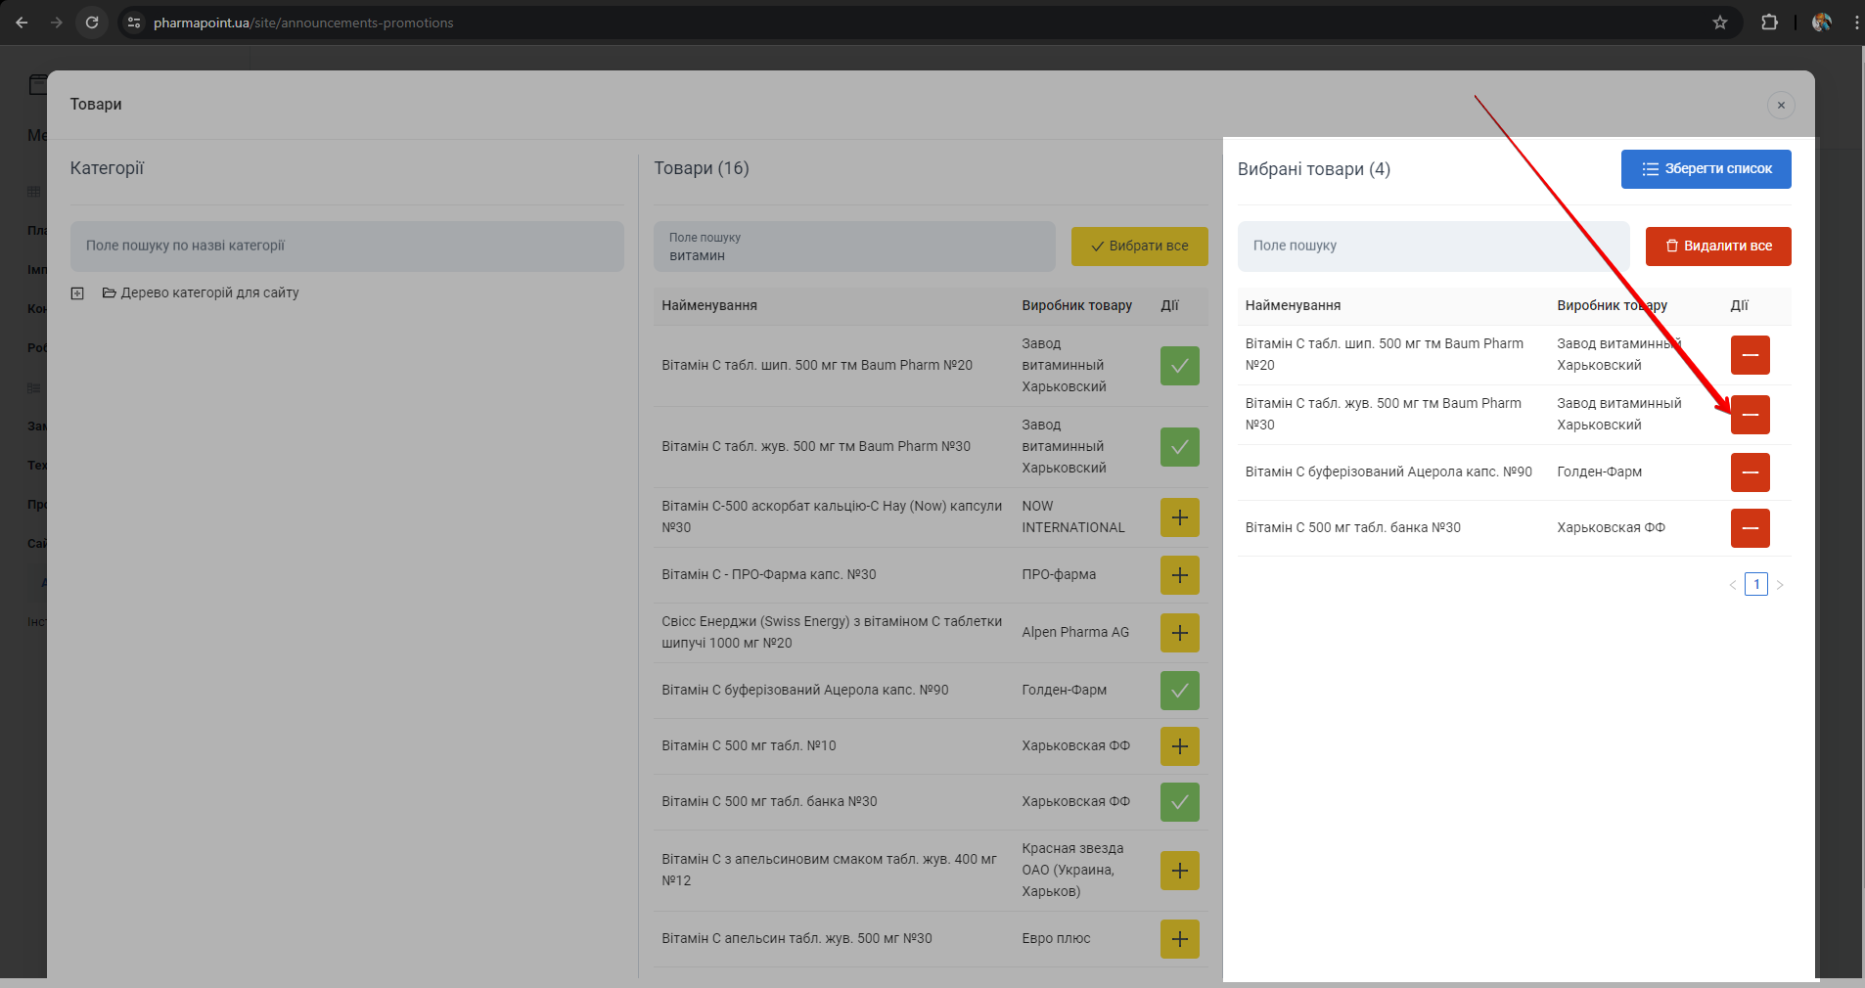The image size is (1865, 988).
Task: Uncheck Вітамін С буферізований Ацерола in products
Action: [x=1179, y=691]
